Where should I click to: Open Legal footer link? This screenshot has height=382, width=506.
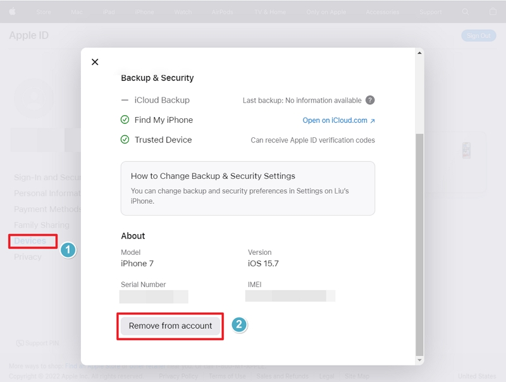pyautogui.click(x=326, y=376)
